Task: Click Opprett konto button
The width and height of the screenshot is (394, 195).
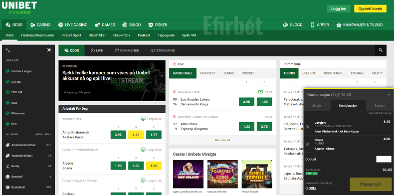Action: click(370, 9)
